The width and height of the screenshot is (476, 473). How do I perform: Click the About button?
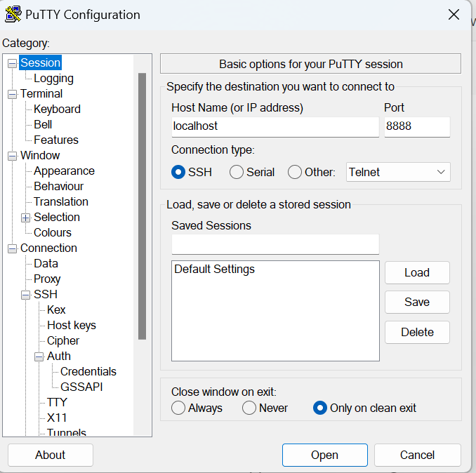[x=51, y=455]
